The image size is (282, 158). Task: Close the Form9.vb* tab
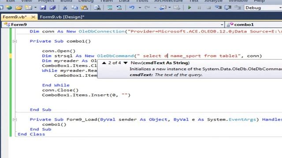33,17
